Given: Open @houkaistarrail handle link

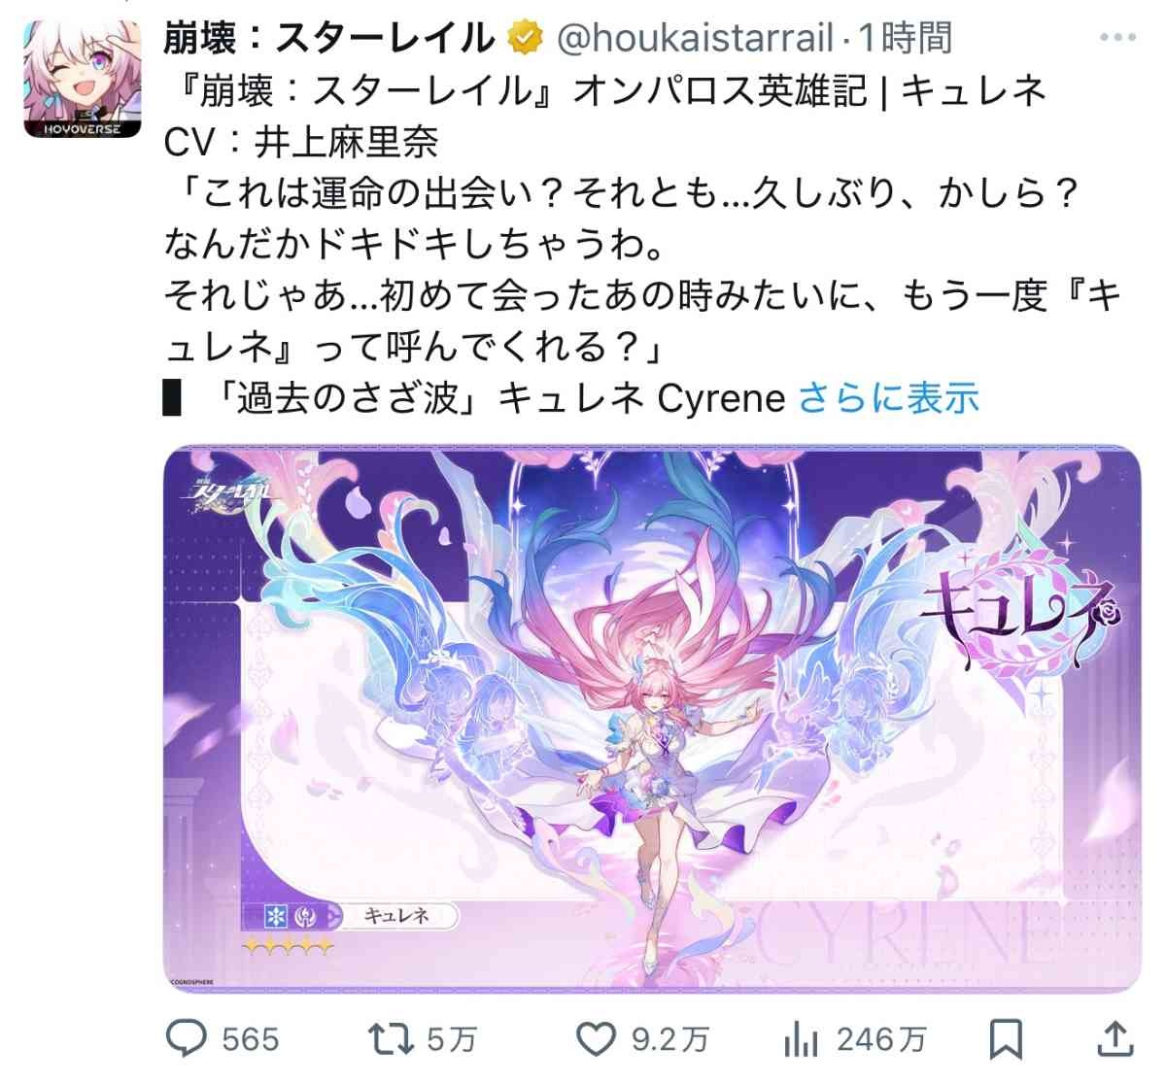Looking at the screenshot, I should [695, 38].
